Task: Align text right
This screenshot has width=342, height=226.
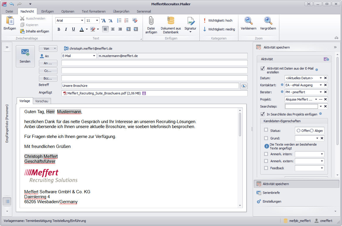Action: [x=120, y=29]
